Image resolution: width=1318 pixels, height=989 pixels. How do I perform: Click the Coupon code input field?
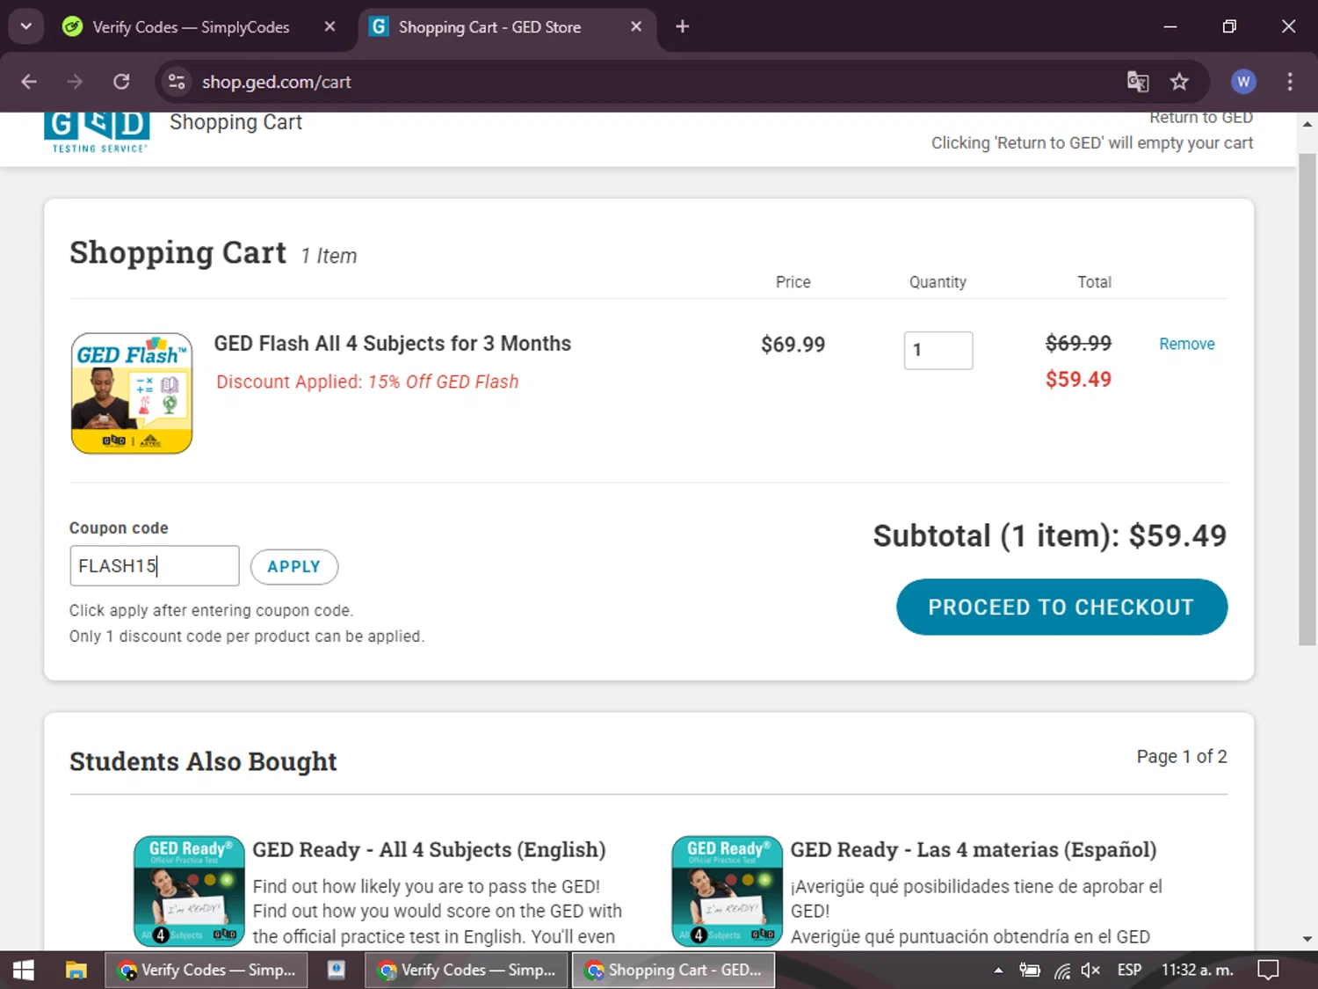click(x=154, y=566)
